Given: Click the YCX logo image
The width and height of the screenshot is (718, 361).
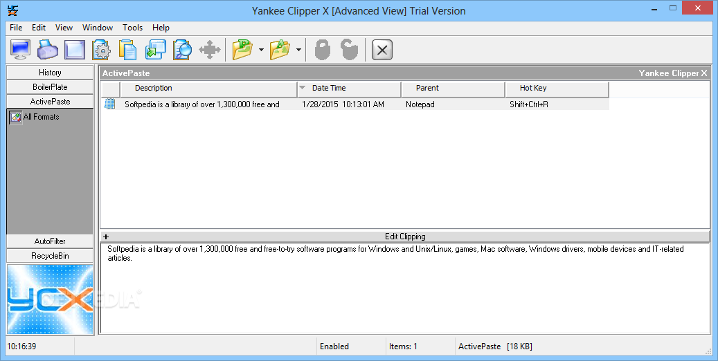Looking at the screenshot, I should pyautogui.click(x=50, y=299).
